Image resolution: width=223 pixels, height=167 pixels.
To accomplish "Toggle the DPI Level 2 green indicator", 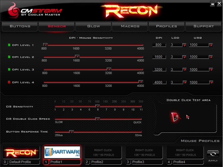I will (9, 57).
